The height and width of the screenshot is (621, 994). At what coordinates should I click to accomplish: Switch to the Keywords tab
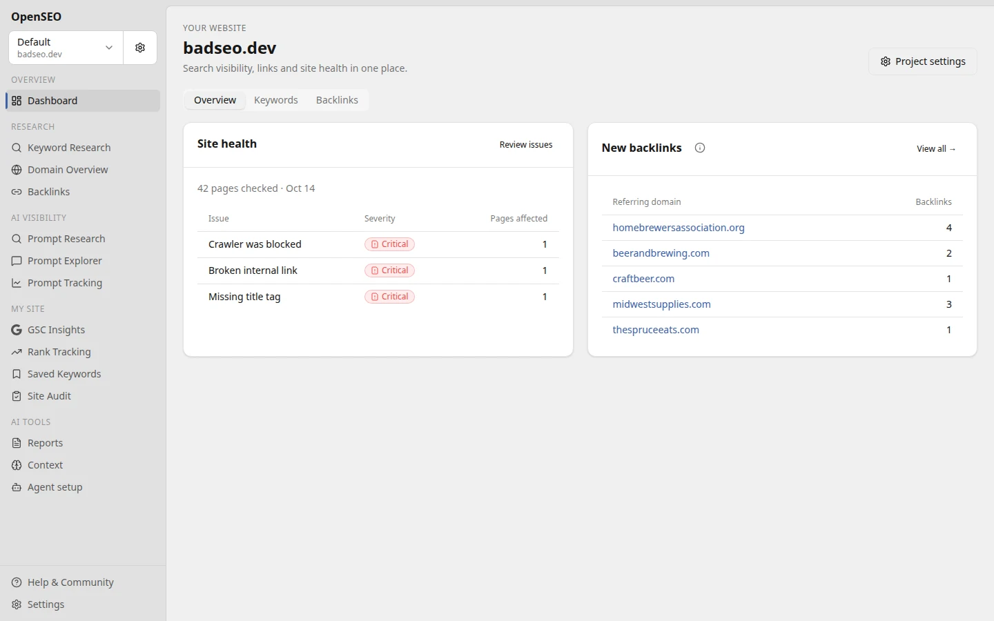(x=276, y=100)
